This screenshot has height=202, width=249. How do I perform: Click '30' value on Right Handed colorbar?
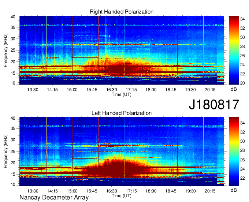coord(242,37)
